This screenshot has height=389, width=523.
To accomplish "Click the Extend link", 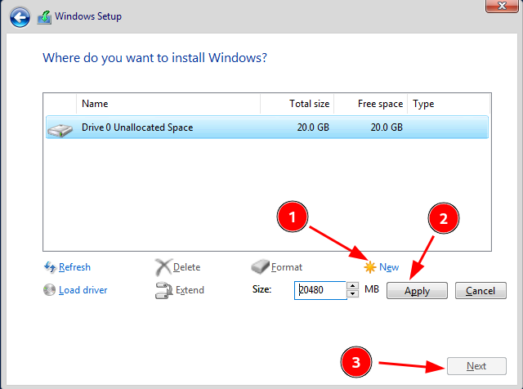I will click(x=190, y=290).
